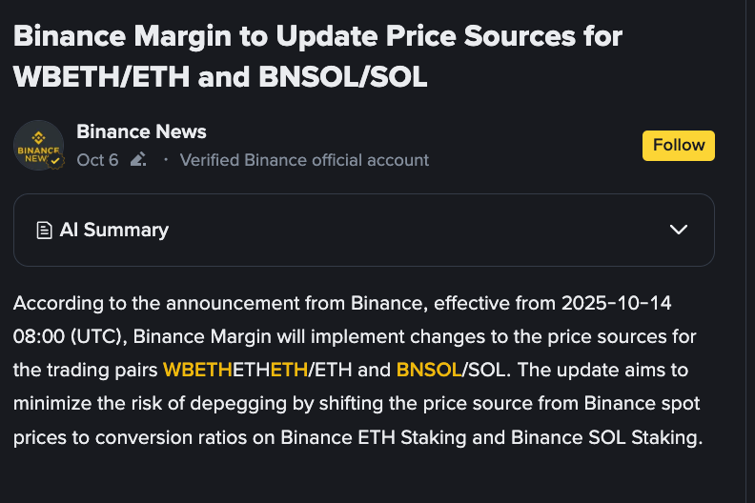
Task: Click the verified checkmark badge on avatar
Action: pyautogui.click(x=56, y=162)
